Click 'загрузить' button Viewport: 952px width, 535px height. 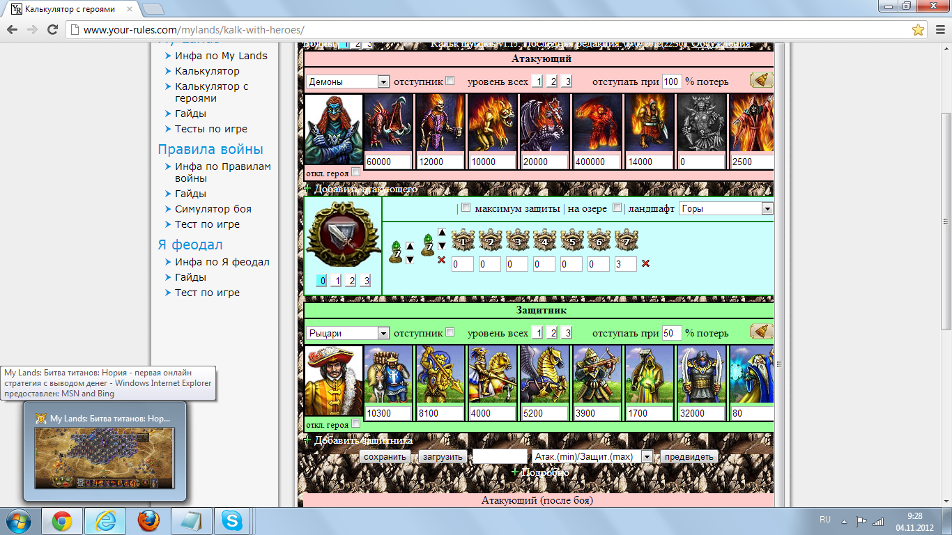(x=442, y=457)
